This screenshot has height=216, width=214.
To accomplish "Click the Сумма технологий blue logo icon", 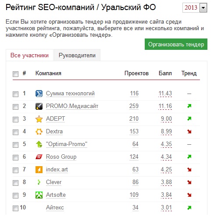I will (x=39, y=94).
